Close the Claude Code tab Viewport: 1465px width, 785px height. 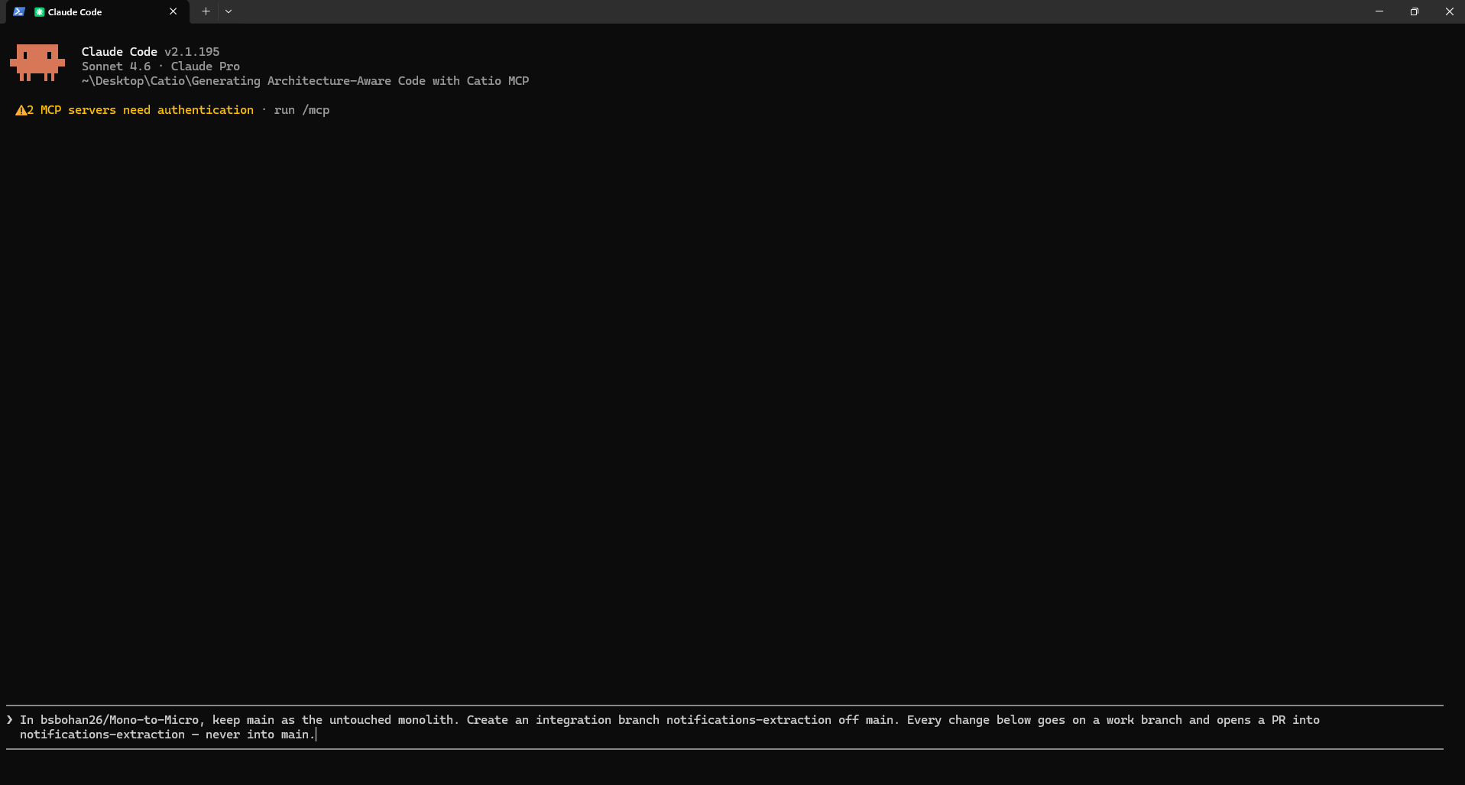(x=173, y=11)
